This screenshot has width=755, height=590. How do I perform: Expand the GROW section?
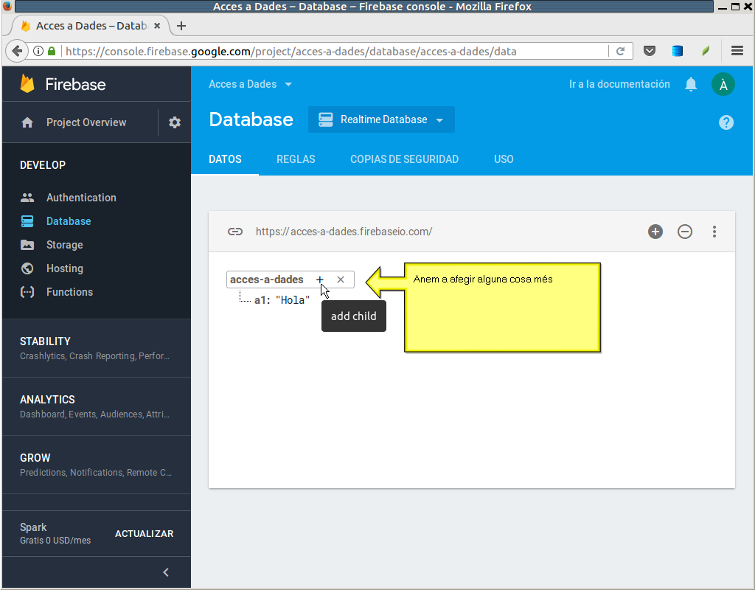[97, 465]
